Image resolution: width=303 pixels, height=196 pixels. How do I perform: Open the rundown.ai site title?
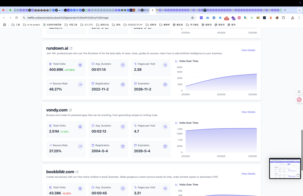(57, 48)
